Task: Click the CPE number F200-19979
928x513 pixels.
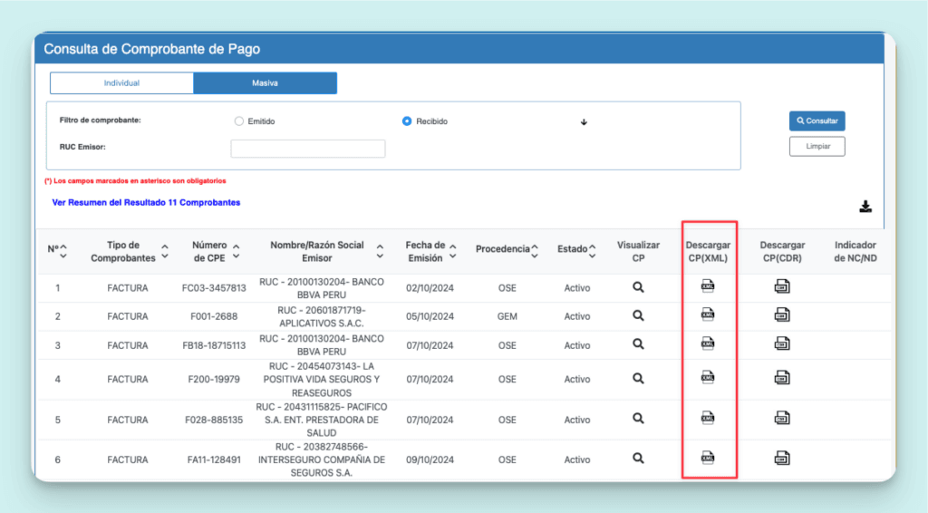Action: point(214,379)
